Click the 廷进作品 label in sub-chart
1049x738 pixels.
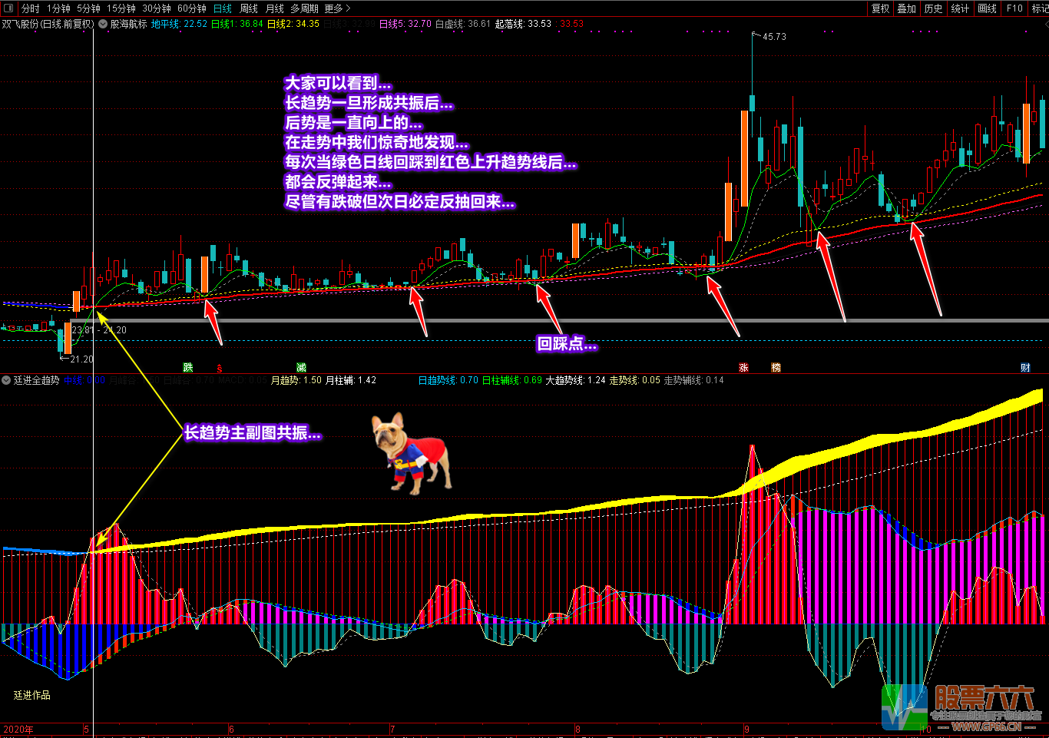tap(32, 695)
